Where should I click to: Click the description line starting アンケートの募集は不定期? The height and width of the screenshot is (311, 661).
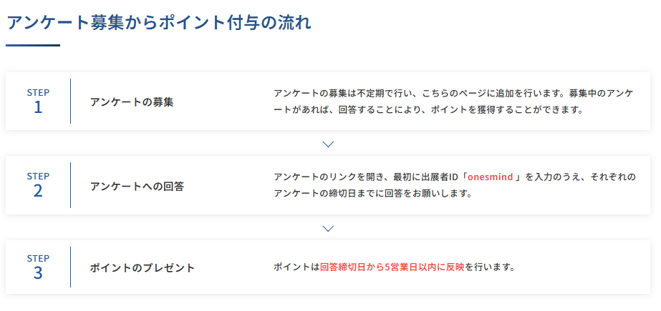coord(453,94)
